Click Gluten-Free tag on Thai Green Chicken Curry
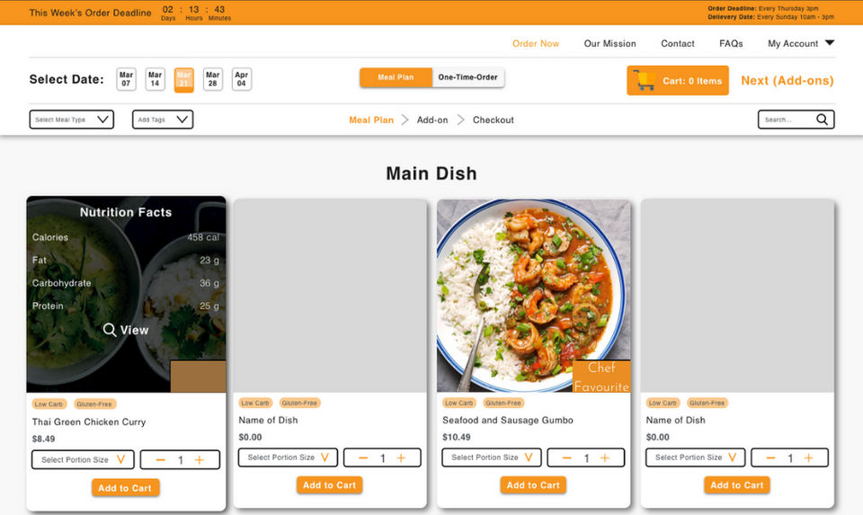The image size is (863, 515). click(94, 404)
